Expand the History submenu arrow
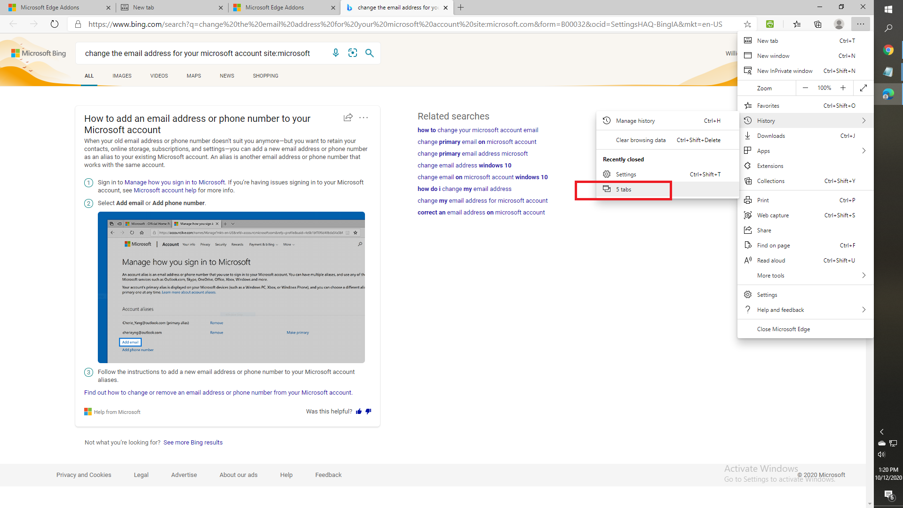 tap(864, 120)
